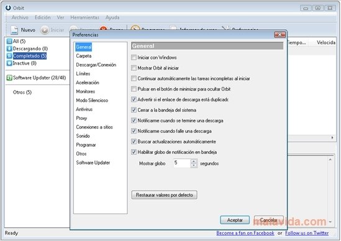Click the Mostrar globo seconds input field
The width and height of the screenshot is (341, 241).
182,163
